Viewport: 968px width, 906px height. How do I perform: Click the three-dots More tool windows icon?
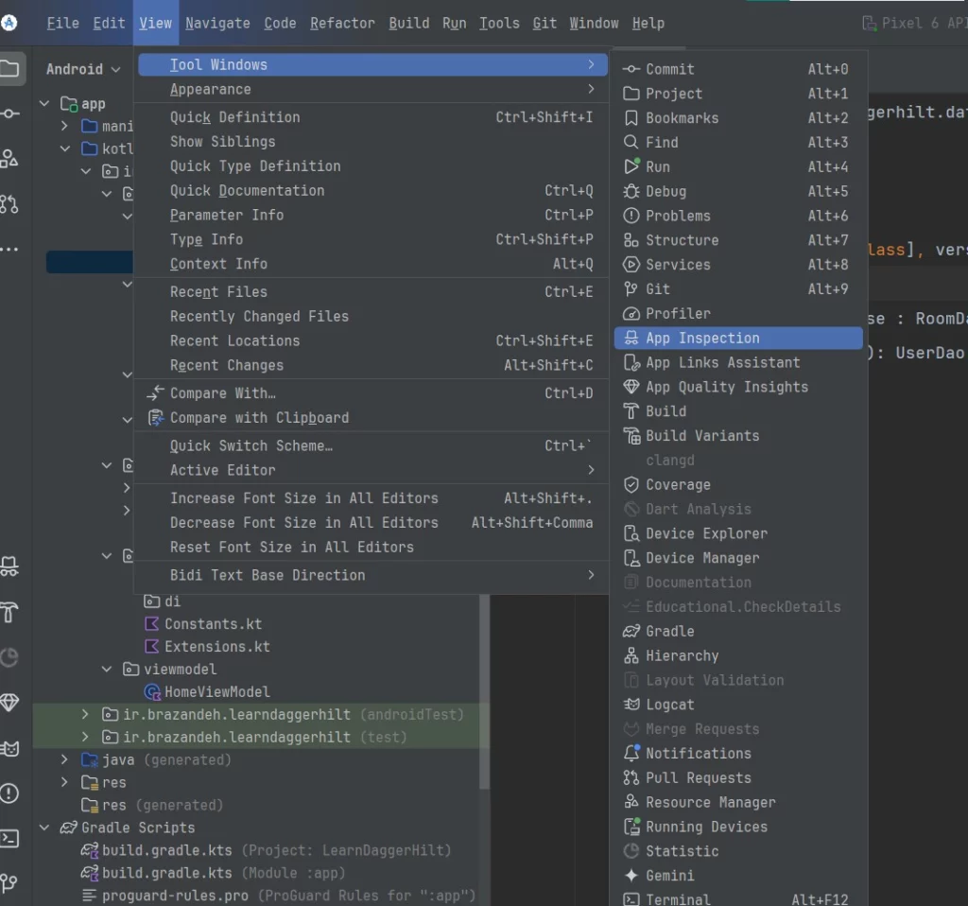[9, 250]
